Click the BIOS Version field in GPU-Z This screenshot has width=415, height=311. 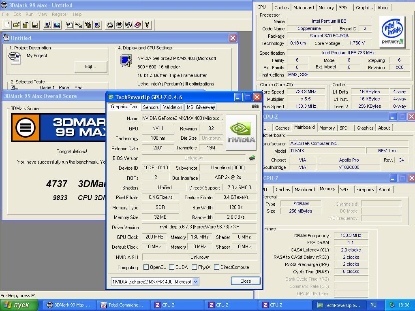[194, 158]
